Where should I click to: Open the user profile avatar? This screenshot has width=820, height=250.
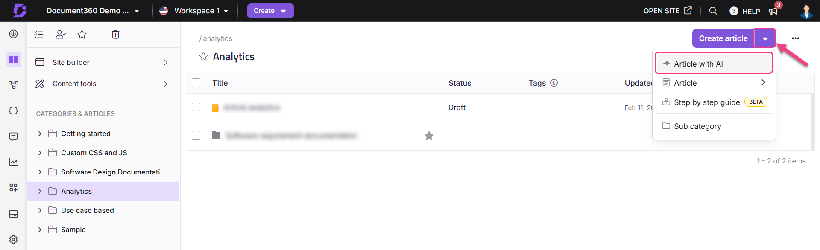[806, 11]
